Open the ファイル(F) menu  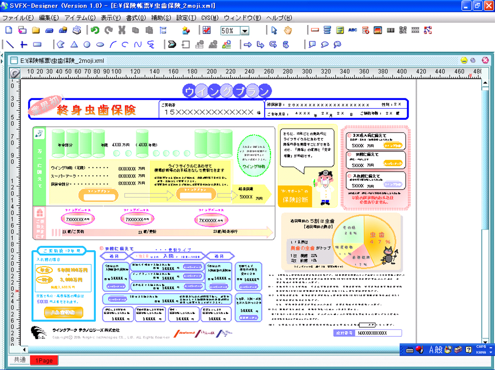18,18
